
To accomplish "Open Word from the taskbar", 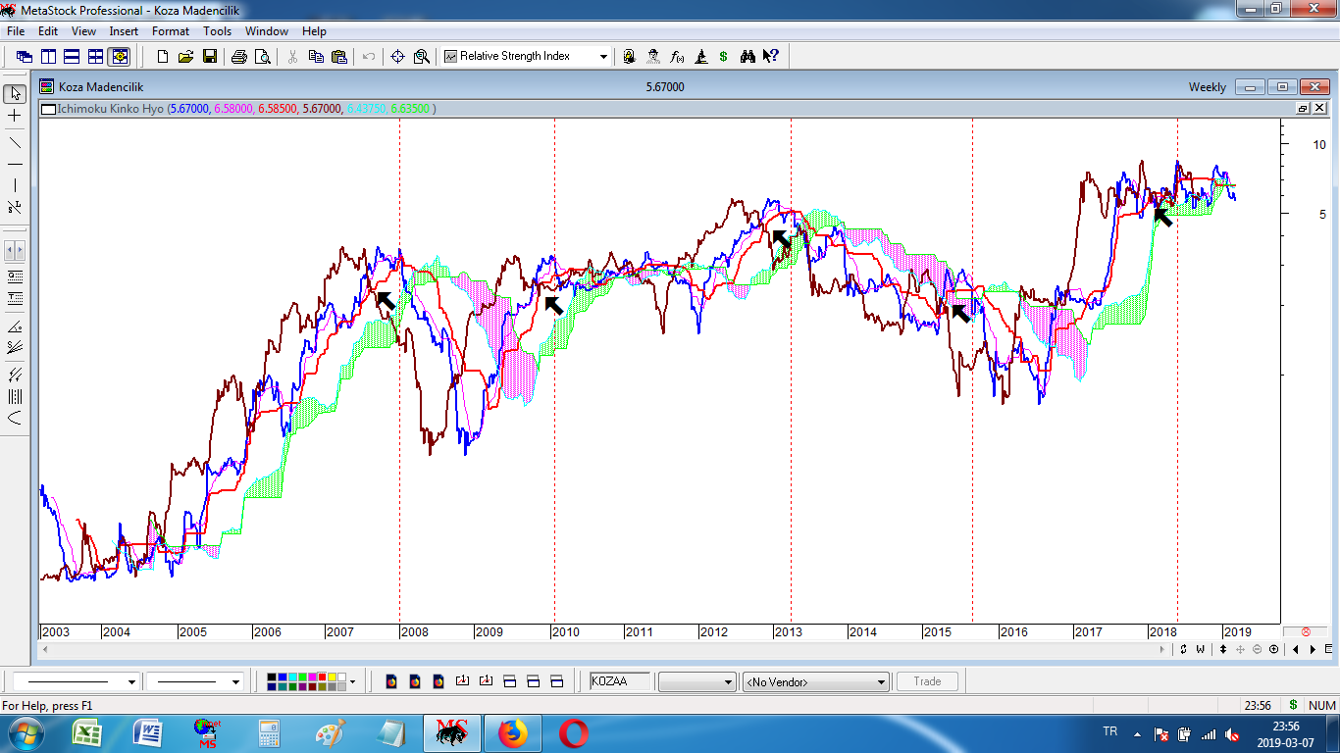I will coord(147,732).
